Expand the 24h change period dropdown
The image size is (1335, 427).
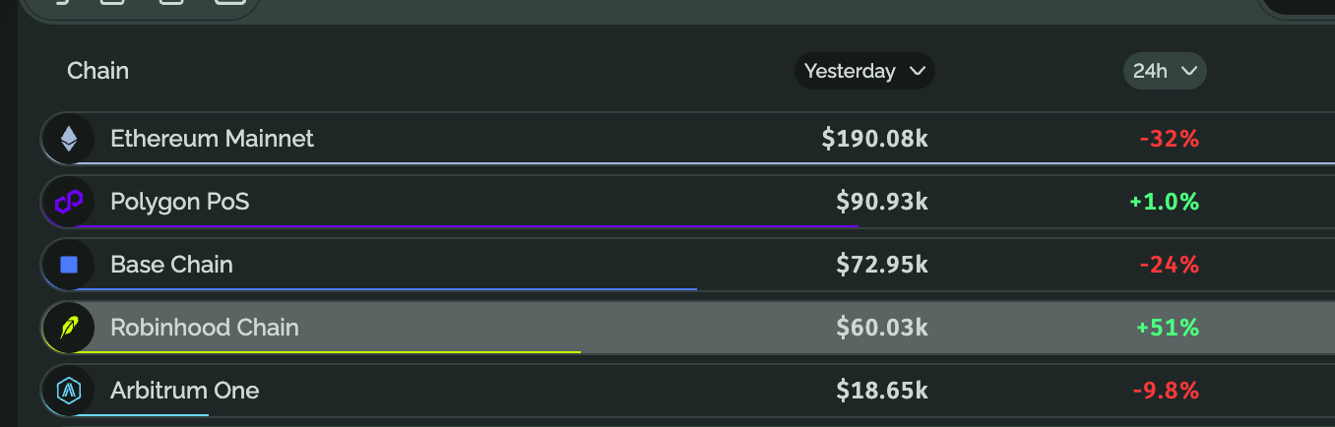pyautogui.click(x=1165, y=71)
